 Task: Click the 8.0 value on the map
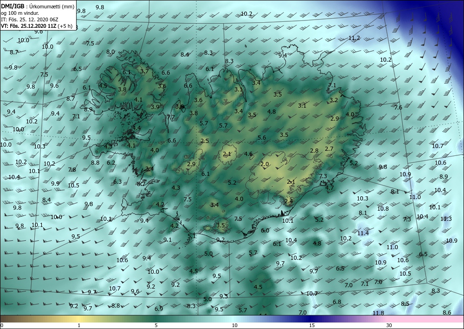pyautogui.click(x=110, y=52)
